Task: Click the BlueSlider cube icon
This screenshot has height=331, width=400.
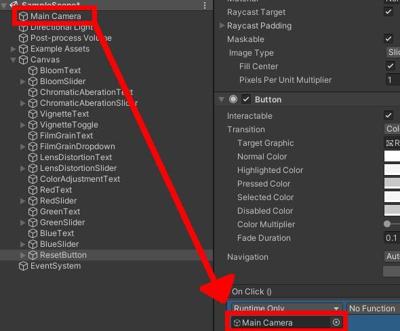Action: (33, 244)
